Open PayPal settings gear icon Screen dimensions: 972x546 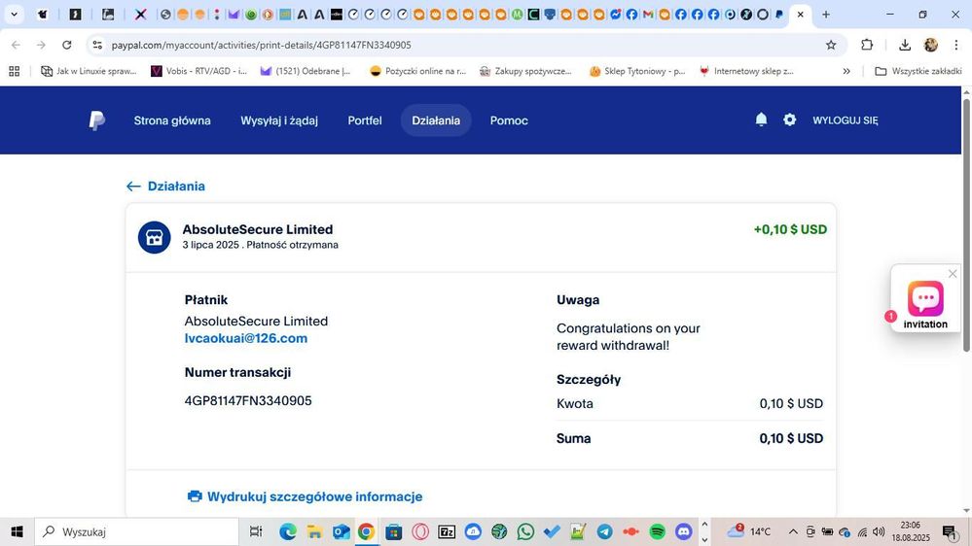(x=789, y=119)
